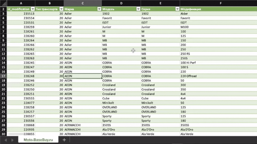Click the '1902' cell in Модель column
The image size is (257, 144).
click(x=121, y=14)
